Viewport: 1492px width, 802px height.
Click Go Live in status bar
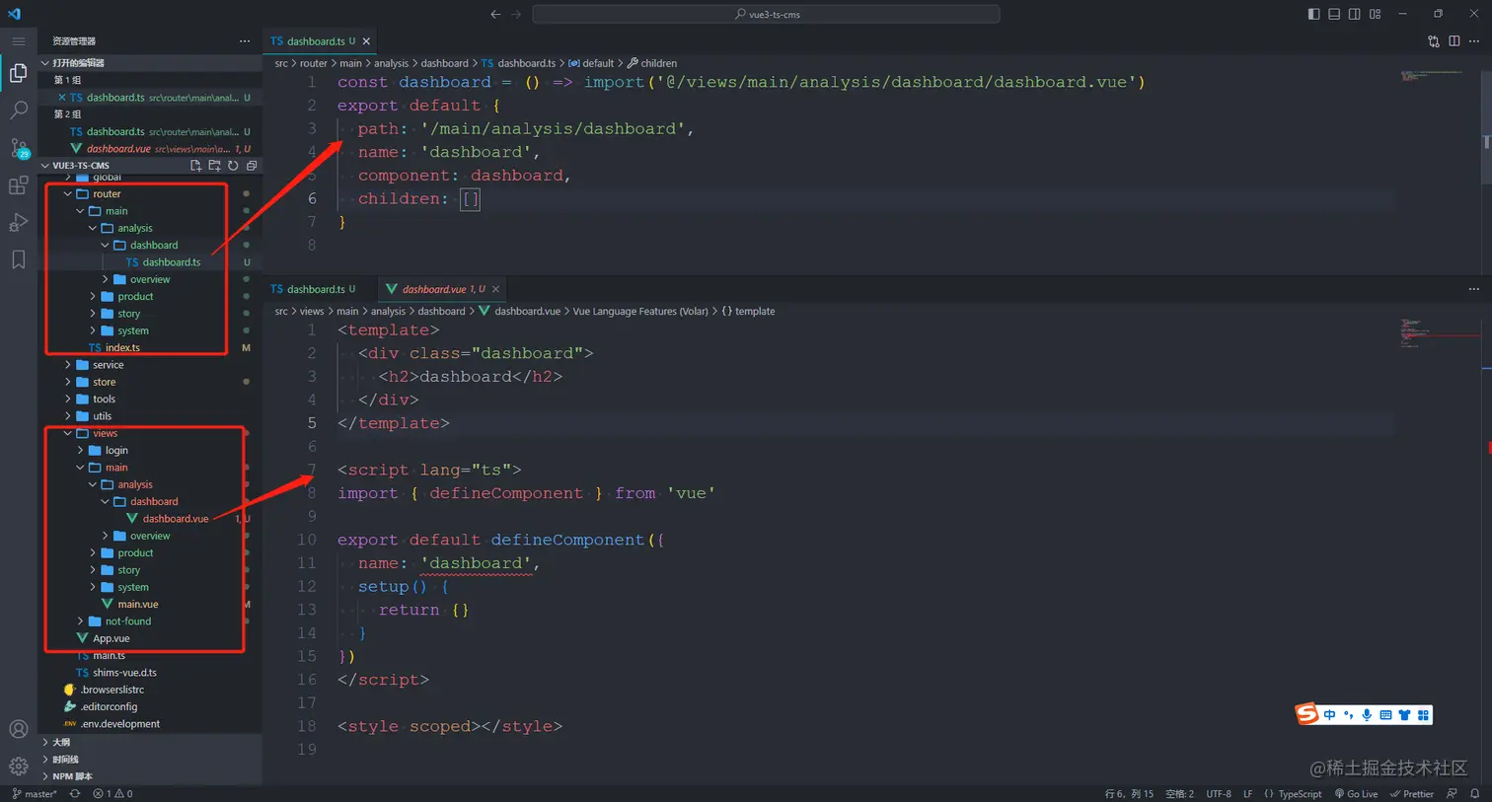coord(1357,793)
